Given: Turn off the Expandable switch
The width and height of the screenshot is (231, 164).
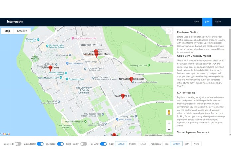Looking at the screenshot, I should (x=40, y=144).
